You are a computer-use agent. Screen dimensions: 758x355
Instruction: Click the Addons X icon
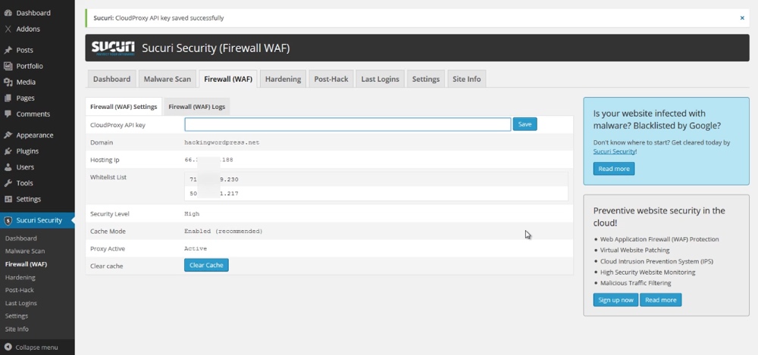[8, 29]
